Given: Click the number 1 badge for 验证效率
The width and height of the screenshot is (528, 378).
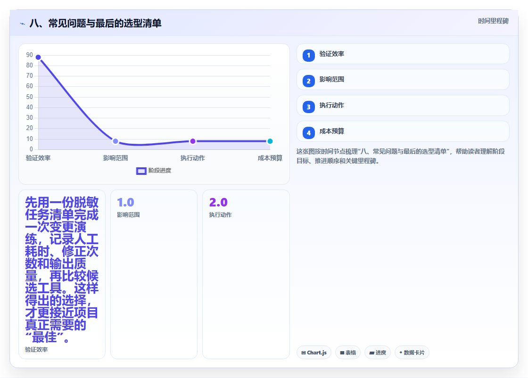Looking at the screenshot, I should point(308,55).
